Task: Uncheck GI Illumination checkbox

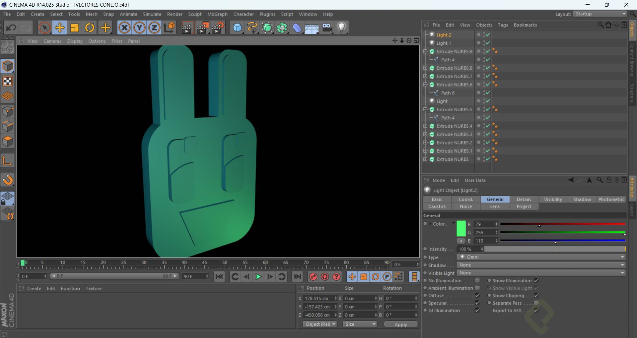Action: click(477, 310)
